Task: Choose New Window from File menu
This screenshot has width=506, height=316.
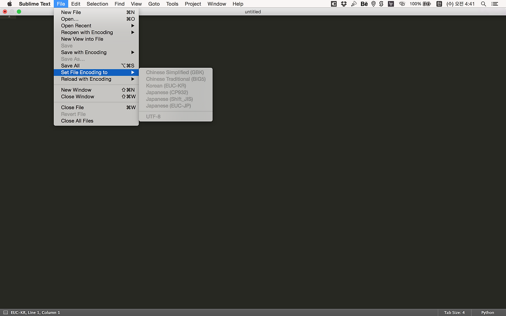Action: pyautogui.click(x=96, y=90)
